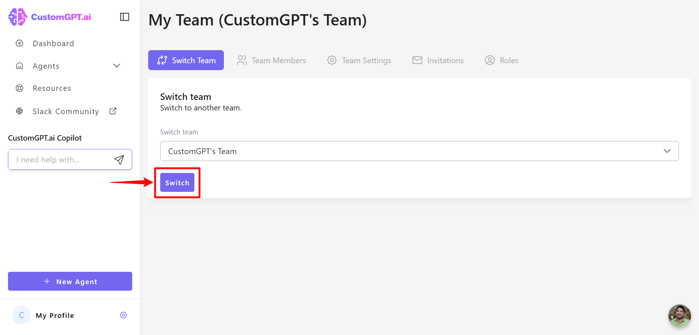Click the CustomGPT.ai logo
699x335 pixels.
[50, 17]
